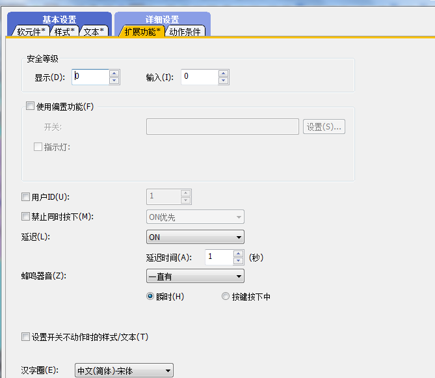Increase the 延迟时间(A) seconds value
The height and width of the screenshot is (378, 435).
click(239, 254)
